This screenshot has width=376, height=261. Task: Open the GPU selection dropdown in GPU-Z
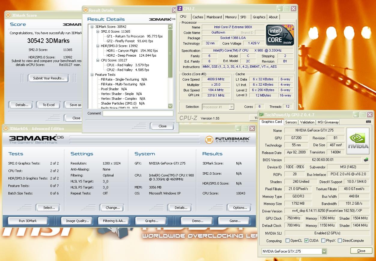[324, 251]
